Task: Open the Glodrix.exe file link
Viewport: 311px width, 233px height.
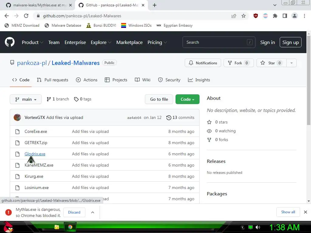Action: [x=35, y=154]
